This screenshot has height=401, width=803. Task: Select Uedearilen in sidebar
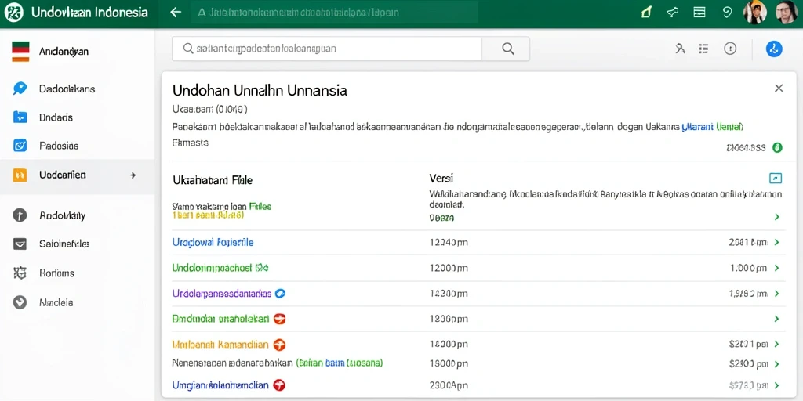(77, 175)
